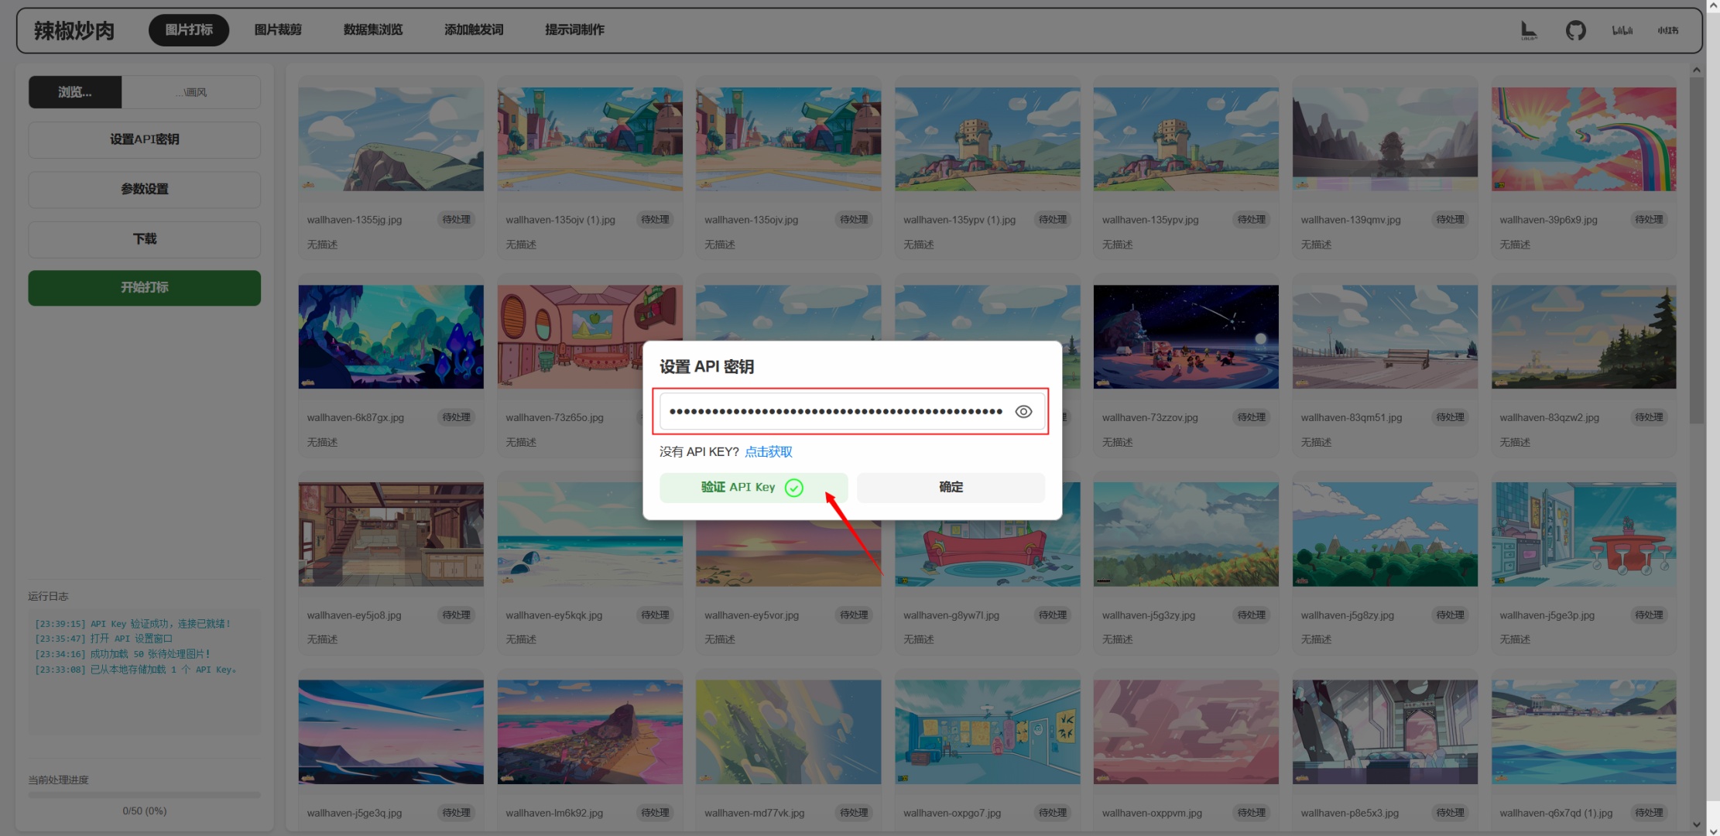Screen dimensions: 1720x836
Task: Open the LibLib AI logo link
Action: tap(1529, 30)
